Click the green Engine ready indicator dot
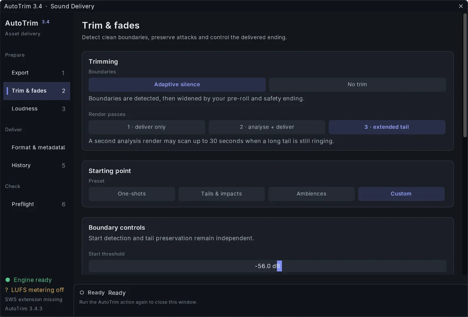468x317 pixels. 7,280
